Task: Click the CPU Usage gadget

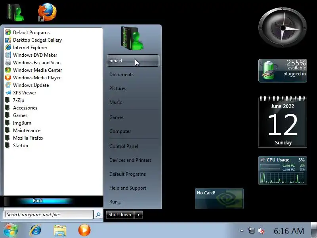Action: click(283, 171)
